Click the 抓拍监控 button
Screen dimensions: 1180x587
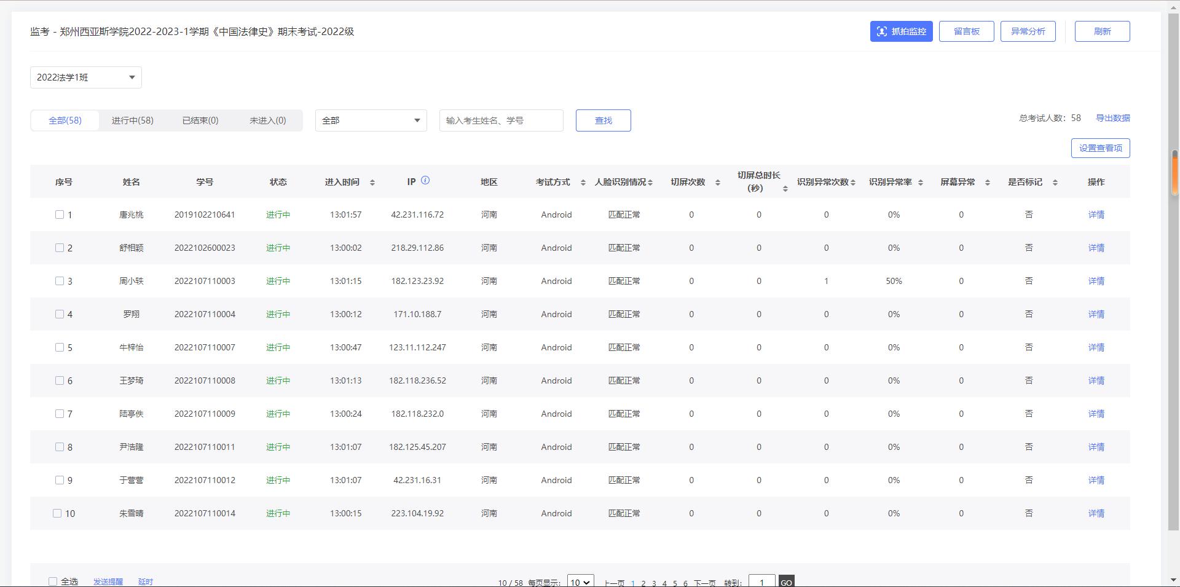click(902, 31)
